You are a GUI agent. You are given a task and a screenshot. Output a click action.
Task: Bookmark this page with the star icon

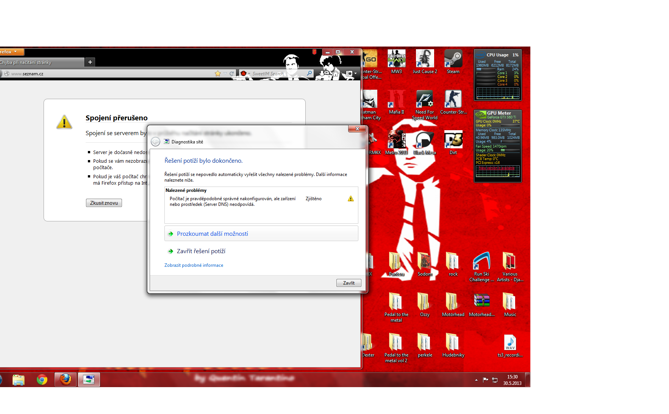217,73
